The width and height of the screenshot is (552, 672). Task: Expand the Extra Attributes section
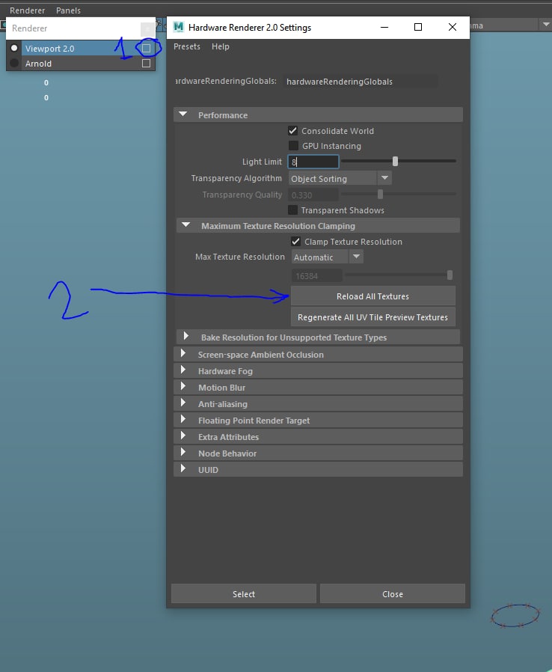(183, 436)
